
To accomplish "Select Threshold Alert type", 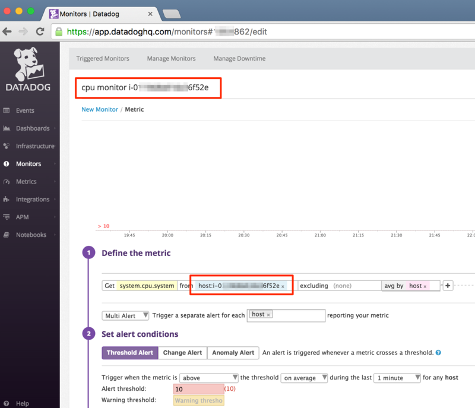I will tap(130, 353).
